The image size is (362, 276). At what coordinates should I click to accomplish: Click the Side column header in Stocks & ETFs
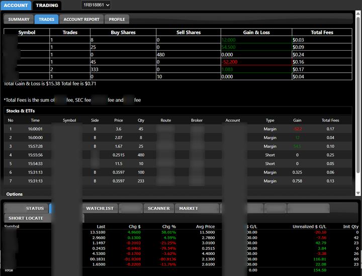pyautogui.click(x=95, y=120)
